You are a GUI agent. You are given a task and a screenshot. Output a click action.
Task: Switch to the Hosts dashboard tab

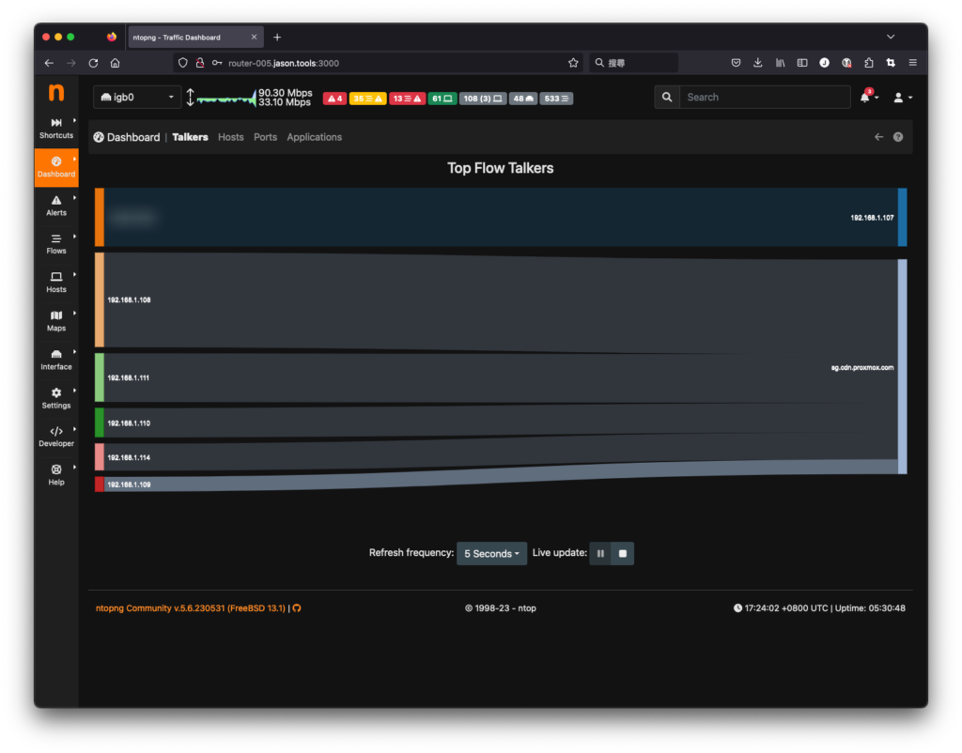tap(231, 137)
